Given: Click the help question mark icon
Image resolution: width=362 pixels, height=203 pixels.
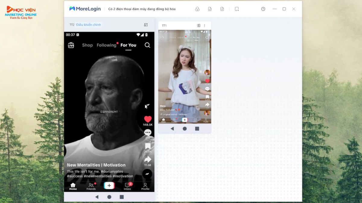Looking at the screenshot, I should [x=263, y=9].
